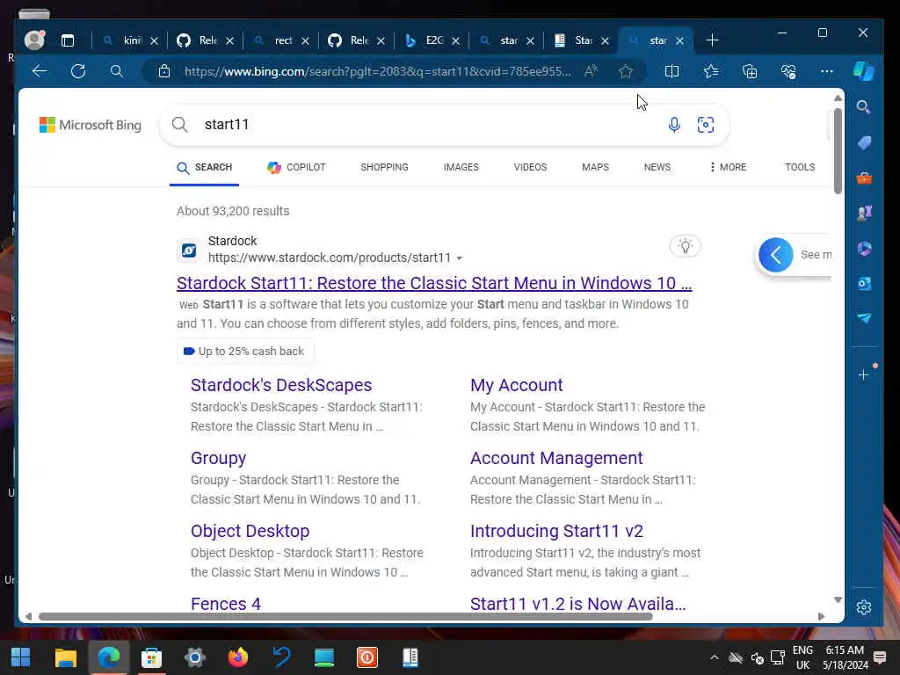
Task: Open sidebar settings gear
Action: (x=863, y=607)
